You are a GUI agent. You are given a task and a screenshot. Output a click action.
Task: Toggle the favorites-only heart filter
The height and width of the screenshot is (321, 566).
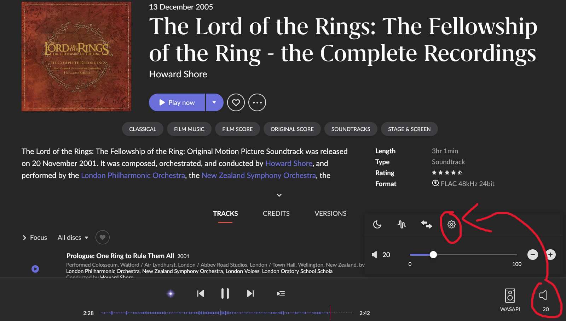coord(103,237)
